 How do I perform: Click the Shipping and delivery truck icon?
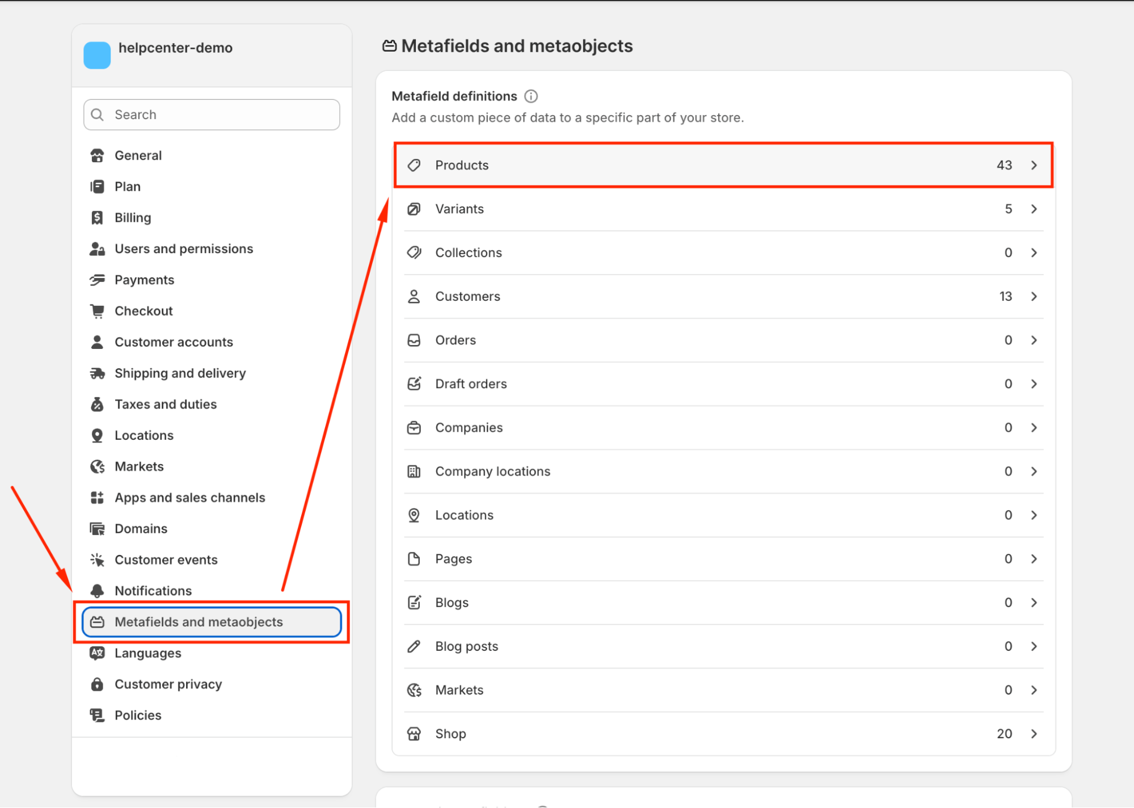point(97,373)
